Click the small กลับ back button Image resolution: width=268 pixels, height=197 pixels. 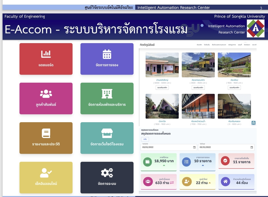145,139
